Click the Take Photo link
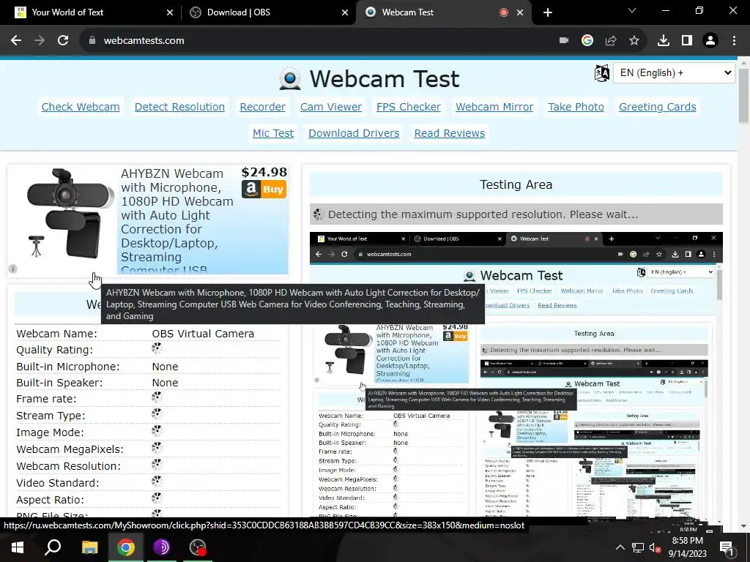 pos(576,107)
